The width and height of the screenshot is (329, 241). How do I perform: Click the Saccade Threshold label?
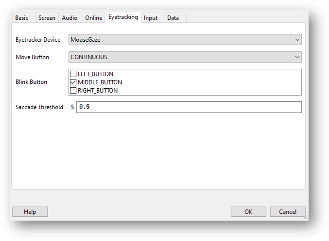pyautogui.click(x=39, y=107)
